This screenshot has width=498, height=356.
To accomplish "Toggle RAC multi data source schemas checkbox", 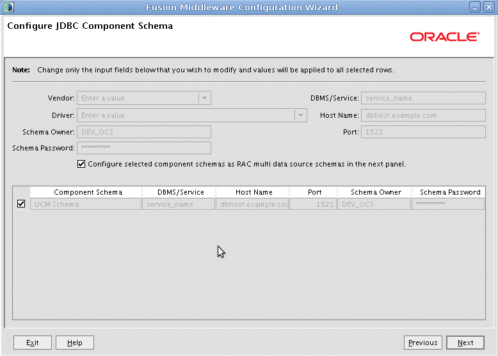I will tap(81, 164).
